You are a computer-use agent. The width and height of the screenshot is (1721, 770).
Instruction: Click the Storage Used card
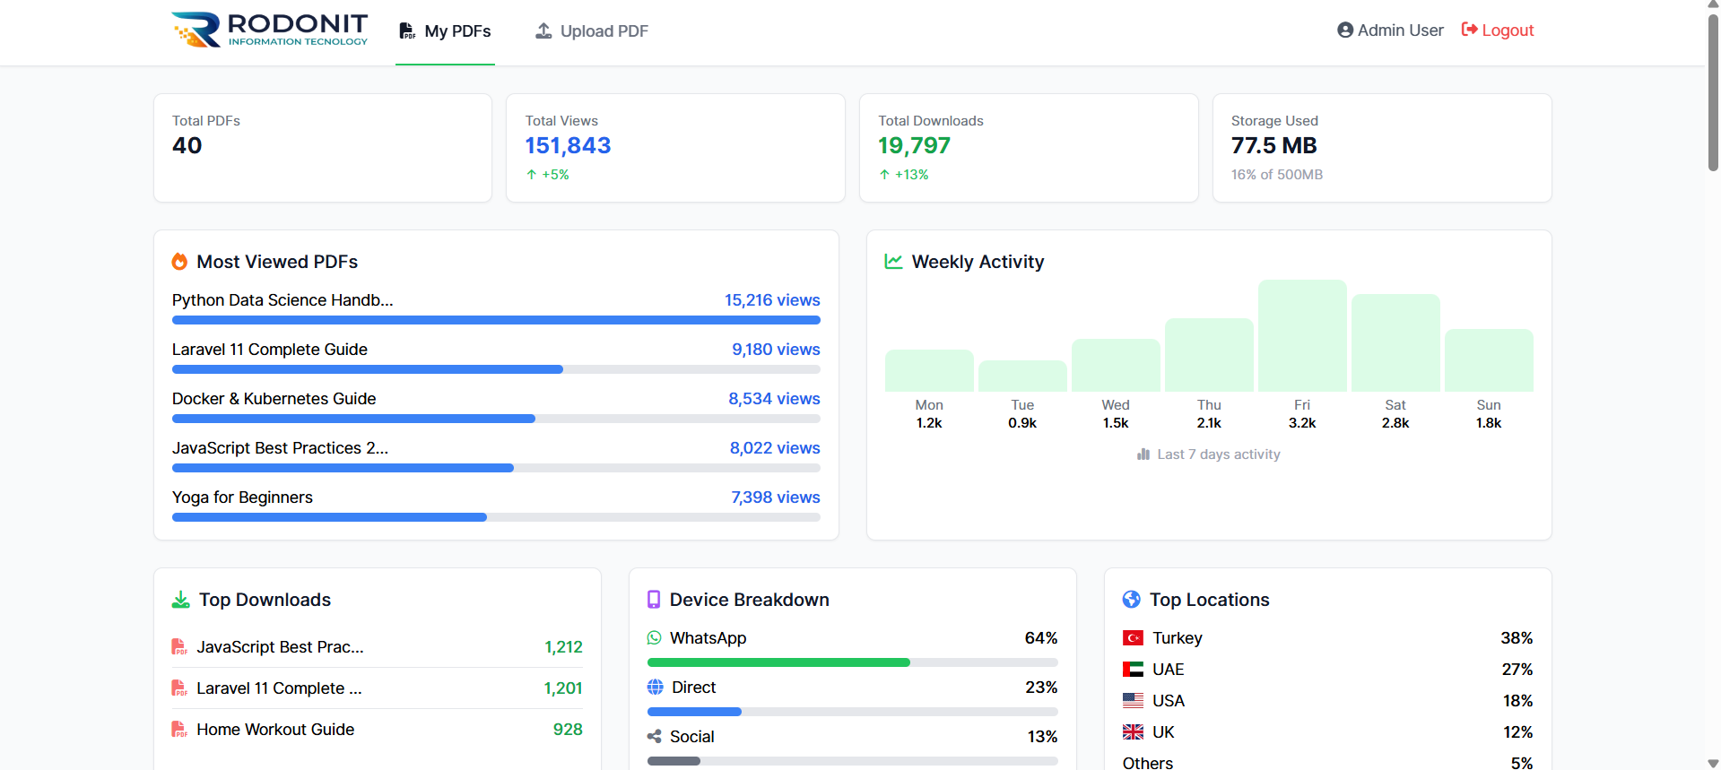point(1381,148)
